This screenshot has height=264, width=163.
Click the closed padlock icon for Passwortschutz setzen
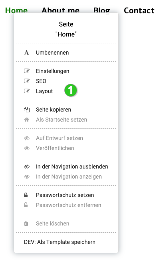pos(26,195)
